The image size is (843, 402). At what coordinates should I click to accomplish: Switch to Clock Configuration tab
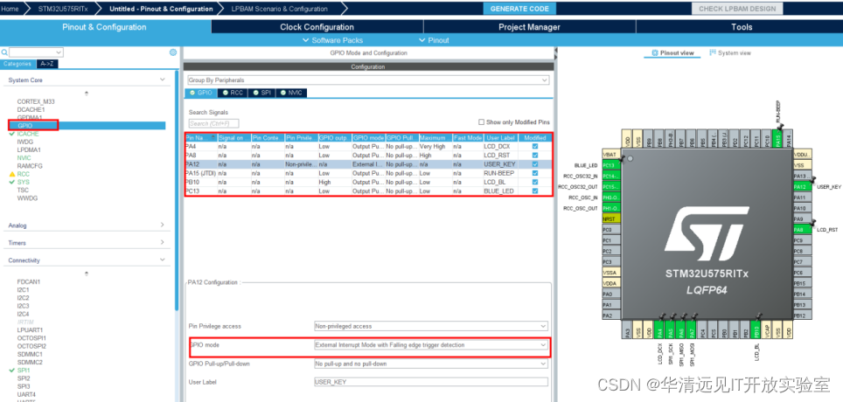(x=317, y=27)
